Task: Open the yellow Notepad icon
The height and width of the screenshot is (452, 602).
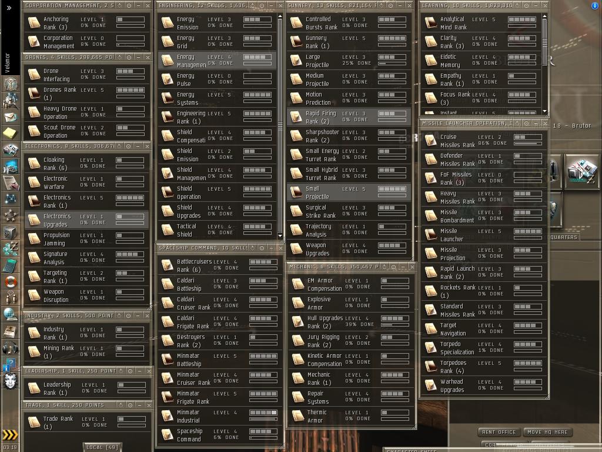Action: (x=11, y=133)
